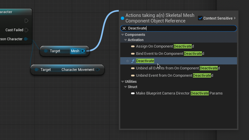Collapse the Struct subcategory

point(126,87)
